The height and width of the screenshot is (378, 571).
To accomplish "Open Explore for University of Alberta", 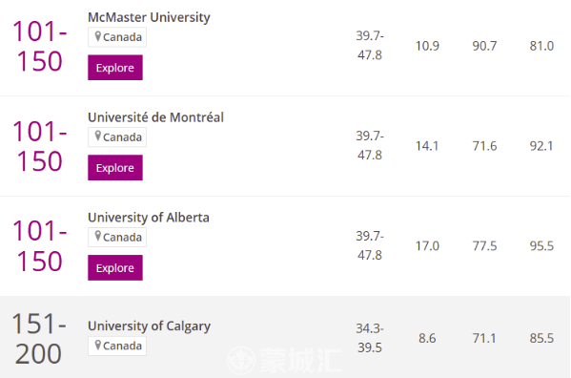I will (115, 268).
